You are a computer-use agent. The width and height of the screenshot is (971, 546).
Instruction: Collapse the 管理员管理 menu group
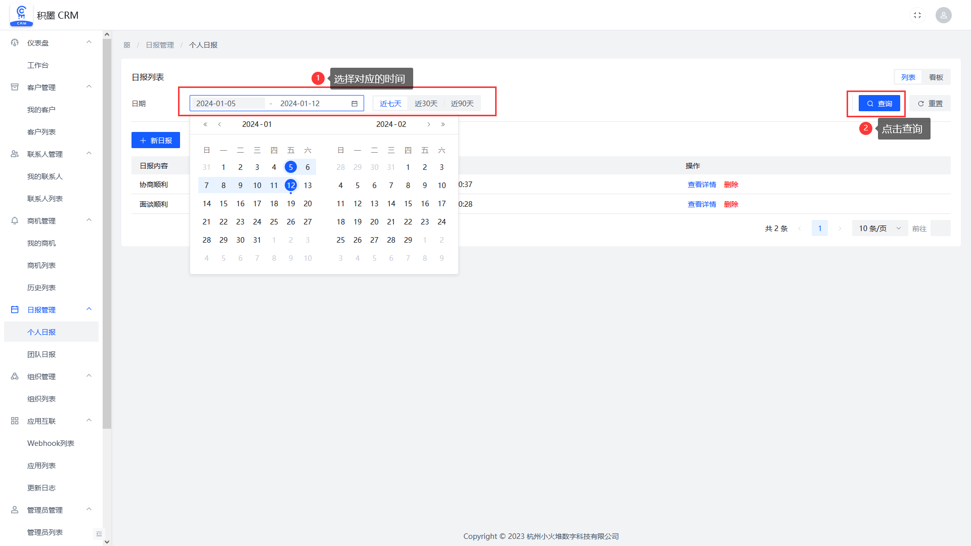[x=89, y=510]
